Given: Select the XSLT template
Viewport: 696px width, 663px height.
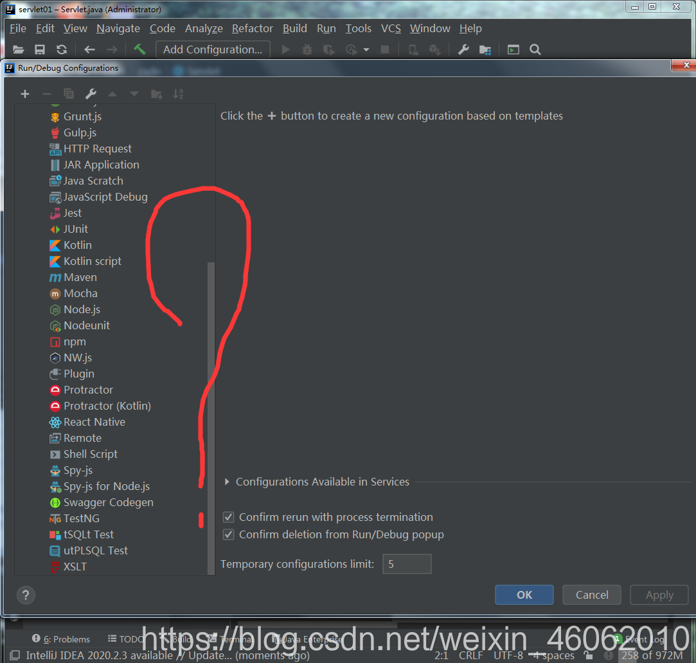Looking at the screenshot, I should pyautogui.click(x=75, y=567).
